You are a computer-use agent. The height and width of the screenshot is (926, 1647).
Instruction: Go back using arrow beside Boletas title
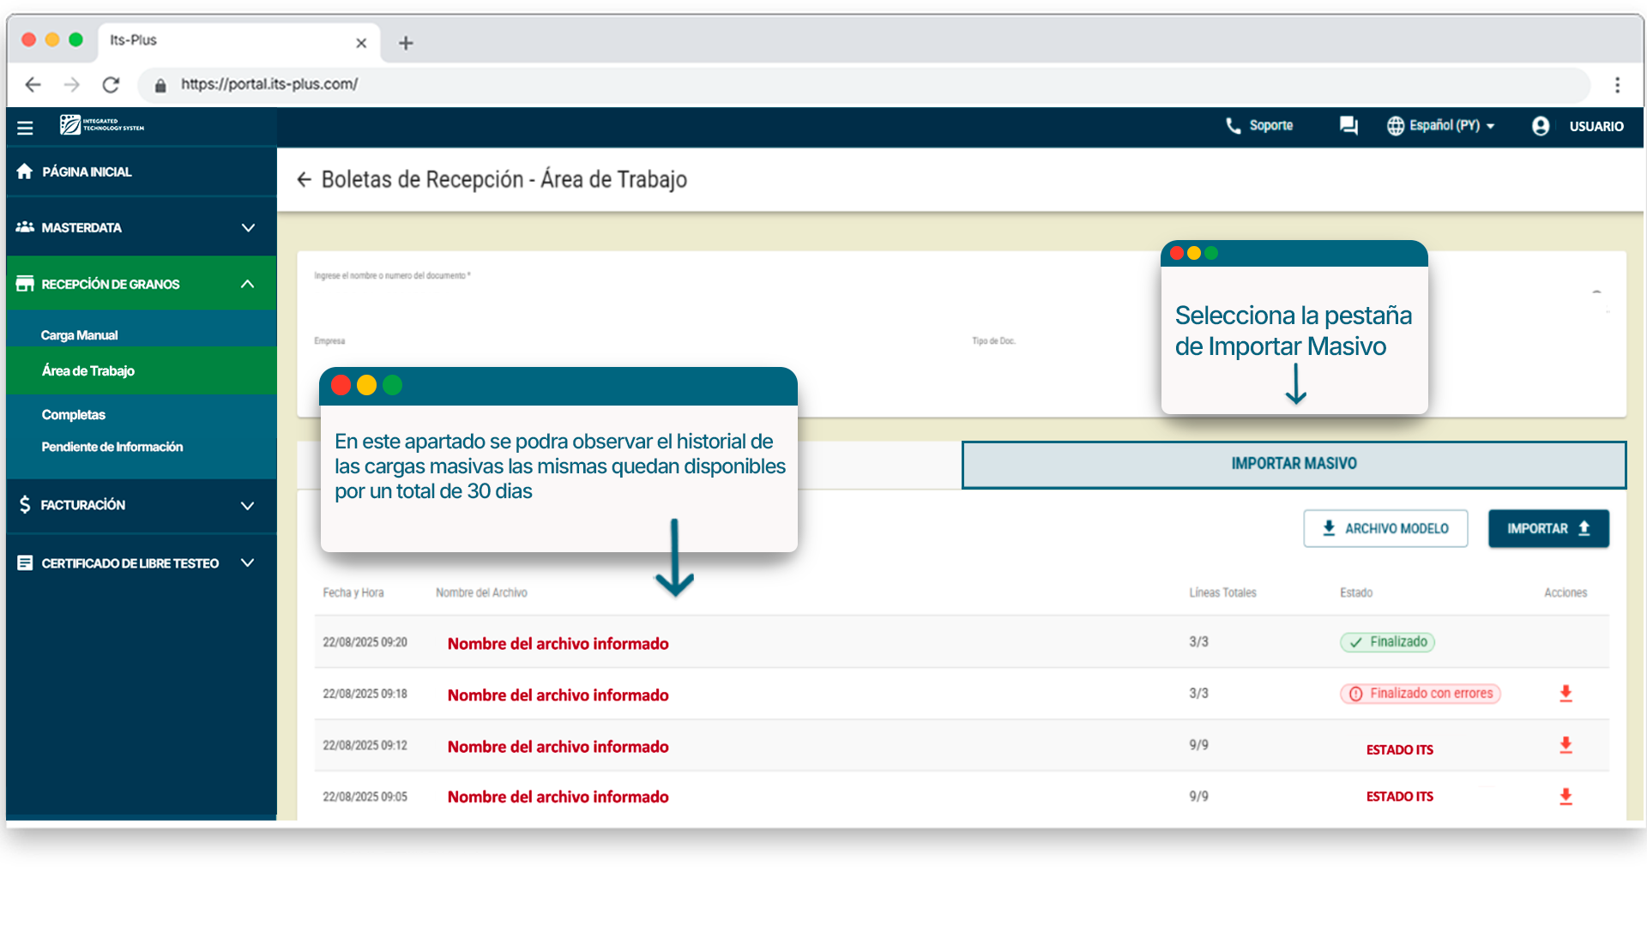tap(304, 179)
